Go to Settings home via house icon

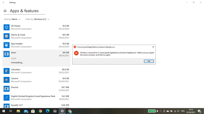[x=5, y=11]
